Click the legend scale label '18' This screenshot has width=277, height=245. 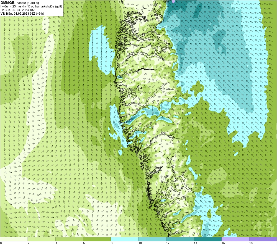click(x=251, y=243)
